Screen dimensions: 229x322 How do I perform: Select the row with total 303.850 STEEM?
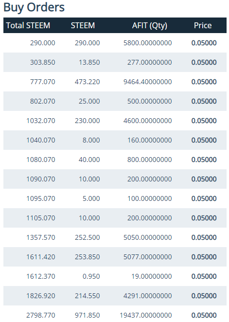pos(115,62)
